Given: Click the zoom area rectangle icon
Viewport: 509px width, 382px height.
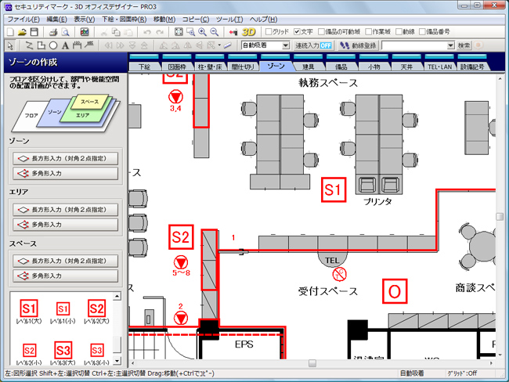Looking at the screenshot, I should 190,32.
